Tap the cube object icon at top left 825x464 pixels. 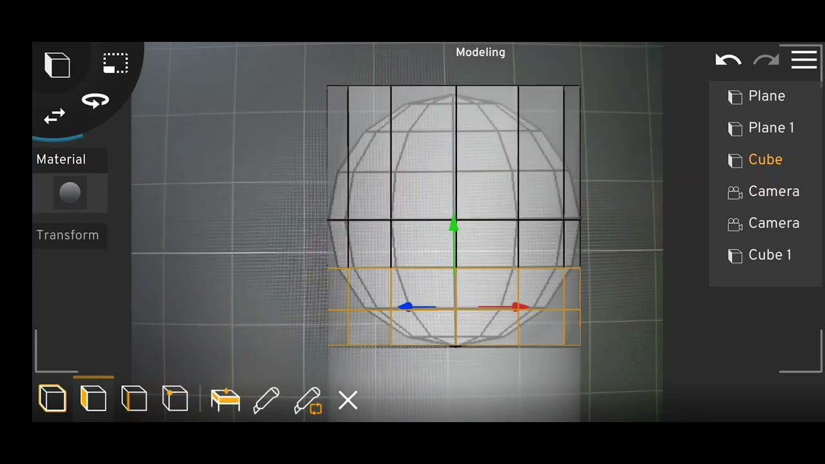pos(57,65)
